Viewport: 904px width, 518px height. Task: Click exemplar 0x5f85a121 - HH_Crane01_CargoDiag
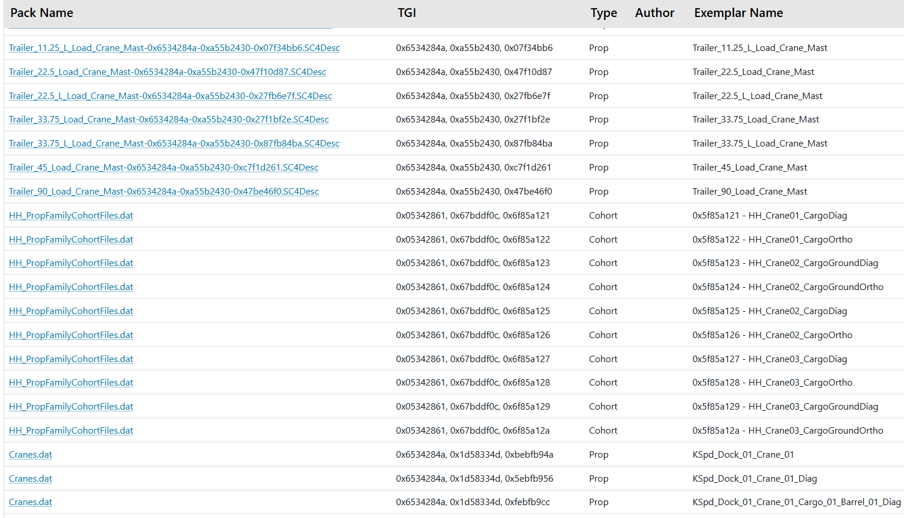coord(770,216)
